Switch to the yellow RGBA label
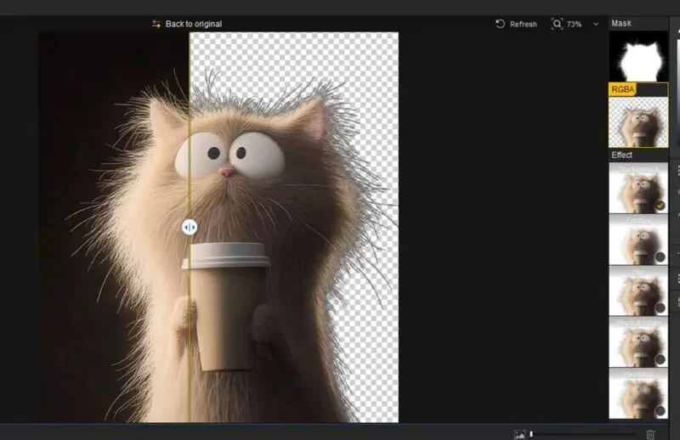Screen dimensions: 680x440 [x=623, y=89]
